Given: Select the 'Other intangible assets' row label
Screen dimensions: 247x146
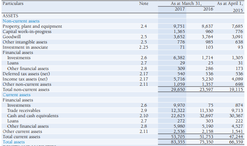Looking at the screenshot, I should (25, 42).
